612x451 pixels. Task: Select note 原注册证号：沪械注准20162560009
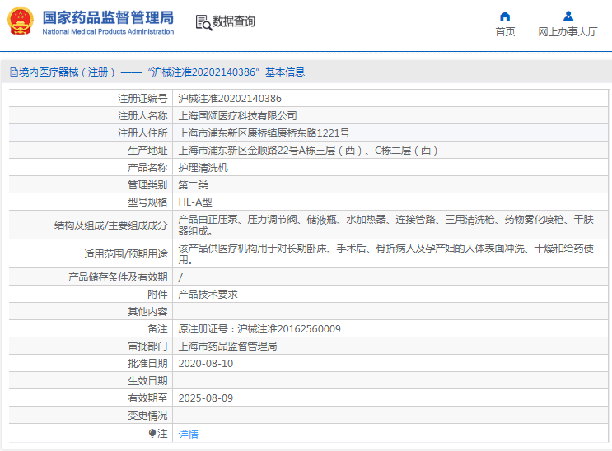(259, 329)
